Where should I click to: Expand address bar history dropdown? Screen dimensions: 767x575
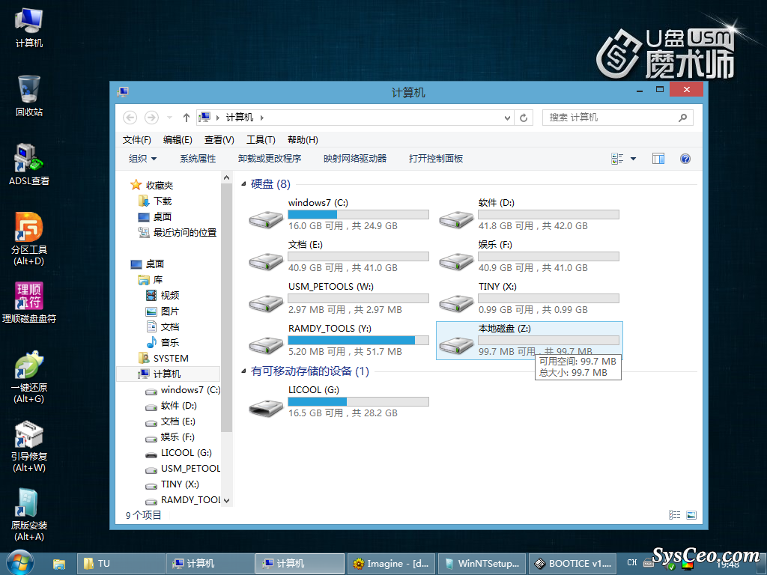[507, 118]
